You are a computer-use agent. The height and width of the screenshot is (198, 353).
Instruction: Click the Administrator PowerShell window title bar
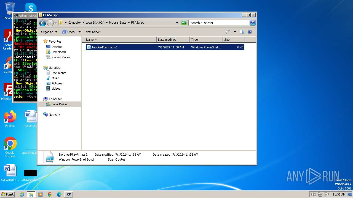tap(25, 16)
